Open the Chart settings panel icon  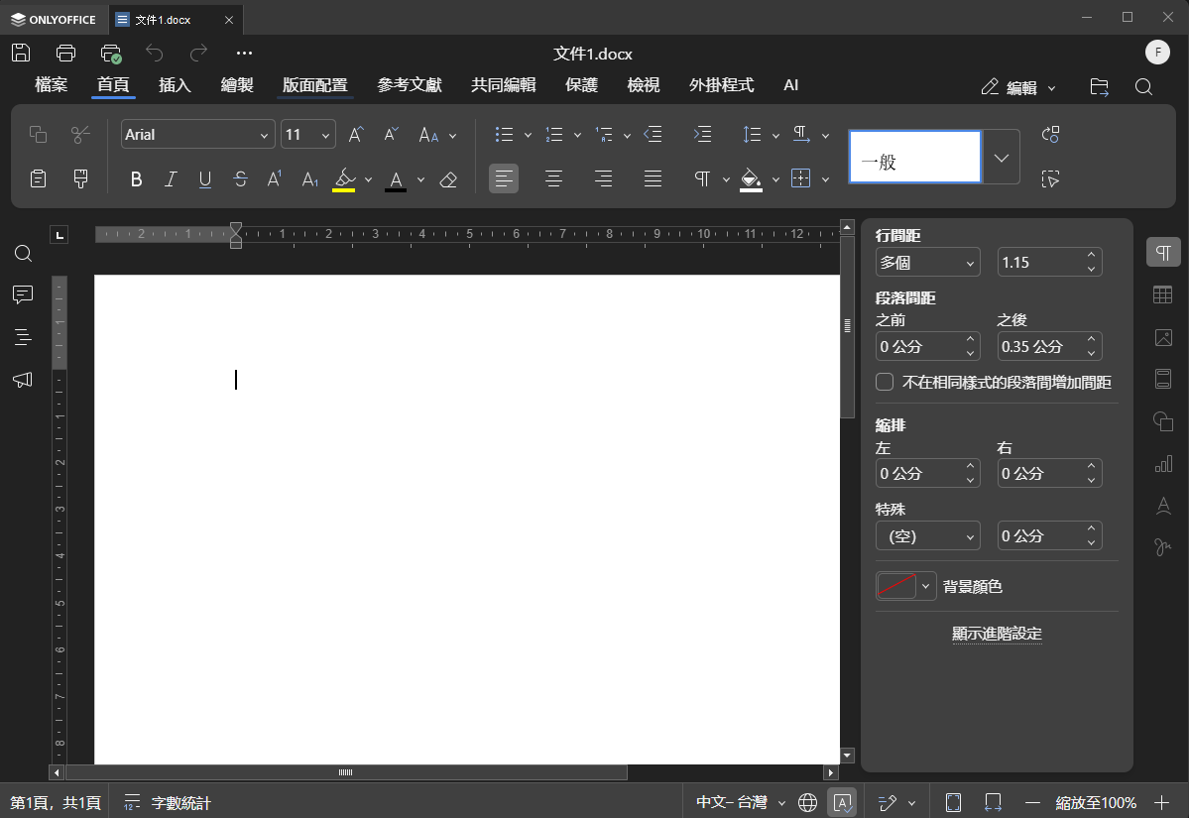(x=1162, y=463)
